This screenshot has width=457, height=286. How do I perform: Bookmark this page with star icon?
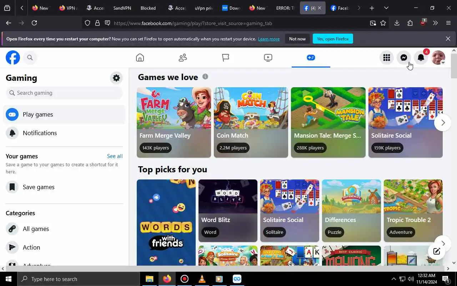point(383,23)
